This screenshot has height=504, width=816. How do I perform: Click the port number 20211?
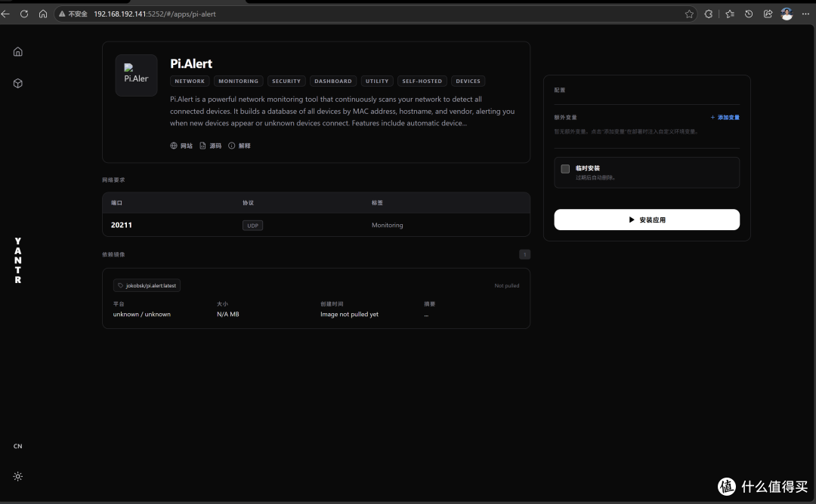tap(121, 225)
